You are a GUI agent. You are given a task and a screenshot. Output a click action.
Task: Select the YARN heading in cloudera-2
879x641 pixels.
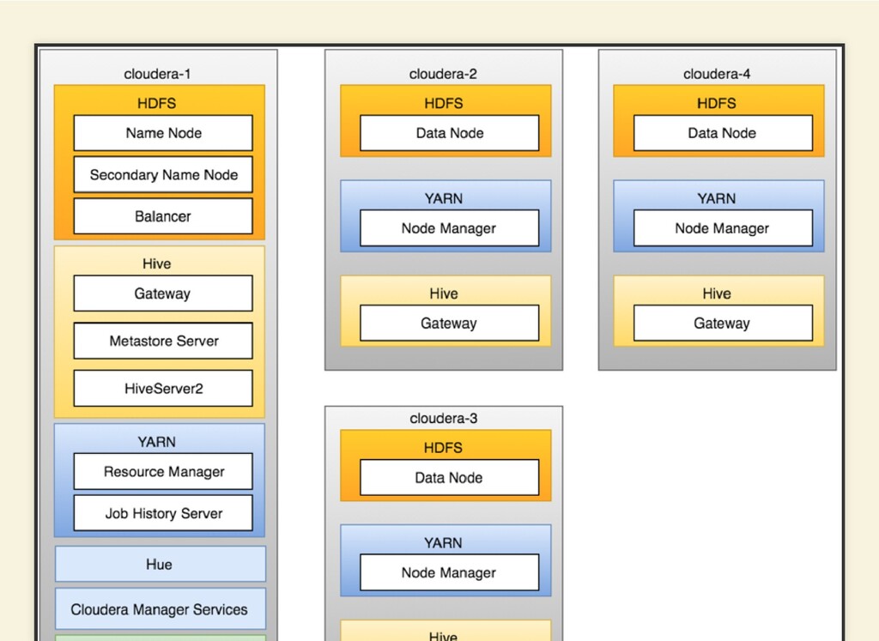pos(444,199)
